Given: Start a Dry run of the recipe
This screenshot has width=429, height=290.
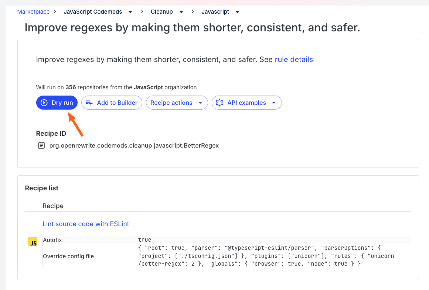Looking at the screenshot, I should point(57,103).
